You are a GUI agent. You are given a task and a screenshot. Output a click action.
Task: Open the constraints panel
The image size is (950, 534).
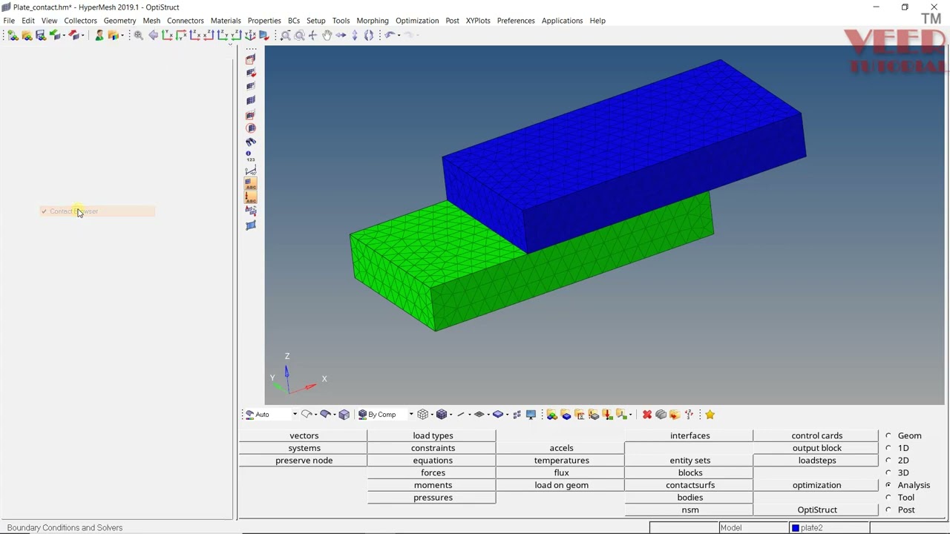(x=433, y=448)
